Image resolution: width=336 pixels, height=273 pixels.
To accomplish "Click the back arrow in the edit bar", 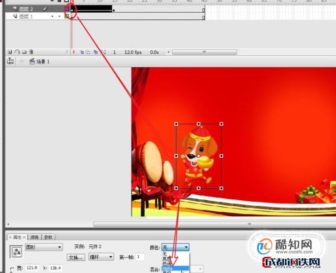I will point(22,61).
